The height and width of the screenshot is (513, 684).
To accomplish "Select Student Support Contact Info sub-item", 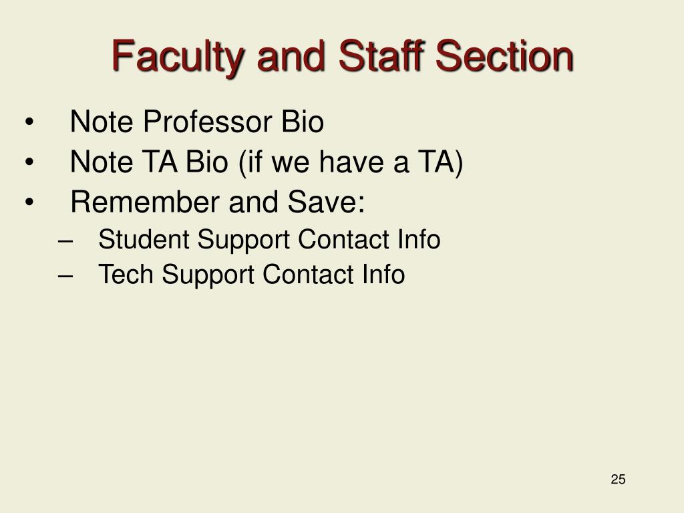I will click(x=269, y=240).
